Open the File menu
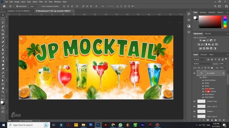This screenshot has height=128, width=229. click(6, 2)
